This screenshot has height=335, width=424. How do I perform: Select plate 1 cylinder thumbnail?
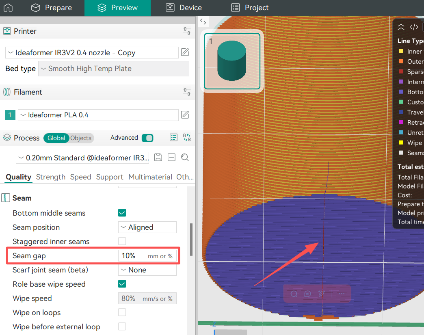(232, 61)
